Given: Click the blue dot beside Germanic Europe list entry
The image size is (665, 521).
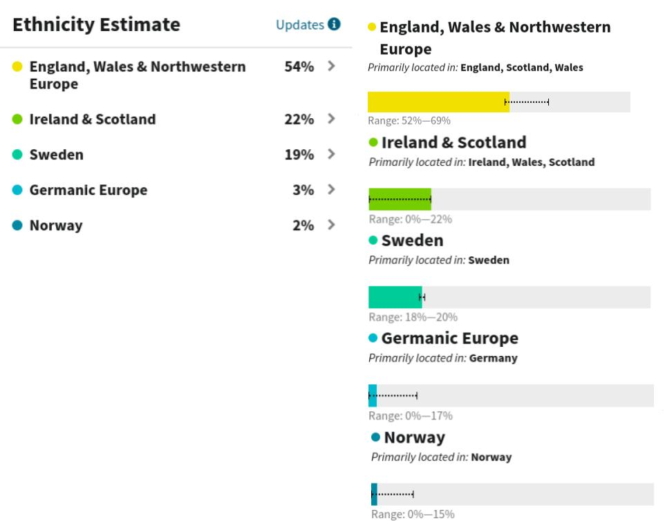Looking at the screenshot, I should pyautogui.click(x=17, y=189).
